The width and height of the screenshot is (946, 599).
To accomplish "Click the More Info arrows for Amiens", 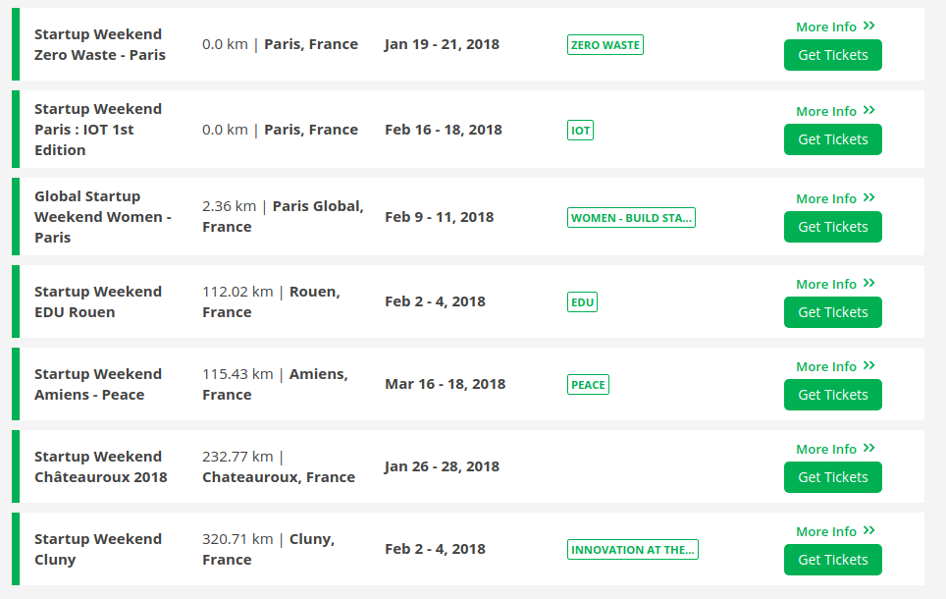I will 868,366.
